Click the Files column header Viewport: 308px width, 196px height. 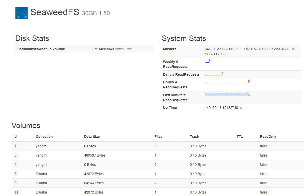159,137
